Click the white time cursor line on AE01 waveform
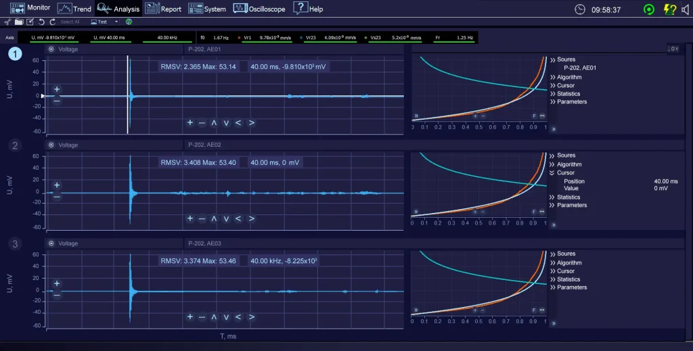The image size is (693, 351). pos(128,95)
